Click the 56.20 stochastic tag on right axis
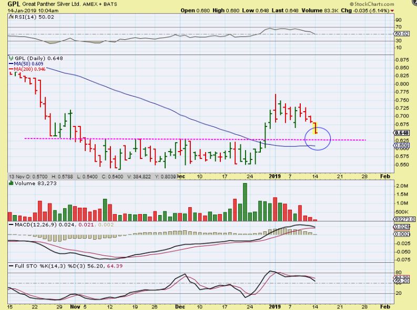Image resolution: width=417 pixels, height=310 pixels. 402,281
